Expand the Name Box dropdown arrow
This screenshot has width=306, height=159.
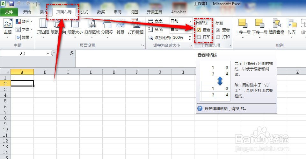coord(48,53)
